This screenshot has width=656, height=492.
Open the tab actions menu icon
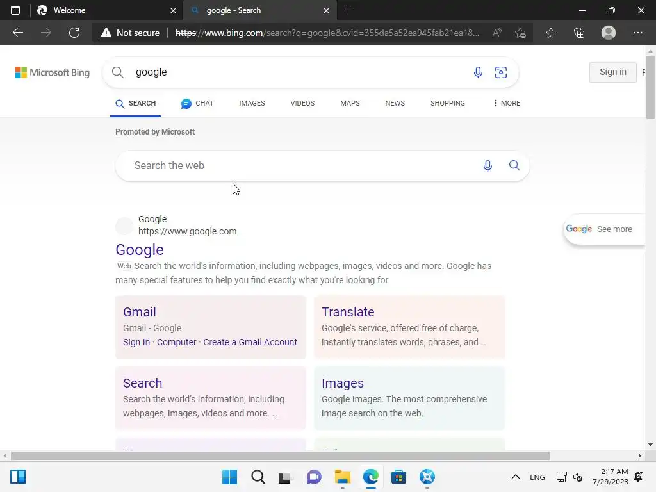point(15,10)
